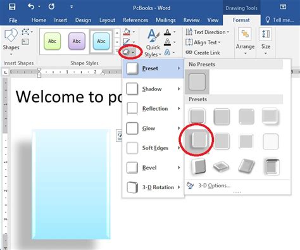Switch to the Insert tab
Image resolution: width=300 pixels, height=250 pixels.
[61, 20]
